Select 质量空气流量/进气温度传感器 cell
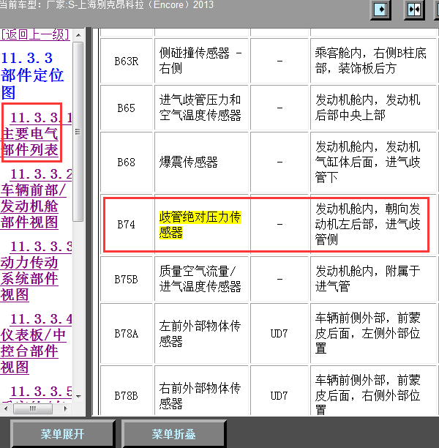Image resolution: width=439 pixels, height=448 pixels. click(x=202, y=279)
